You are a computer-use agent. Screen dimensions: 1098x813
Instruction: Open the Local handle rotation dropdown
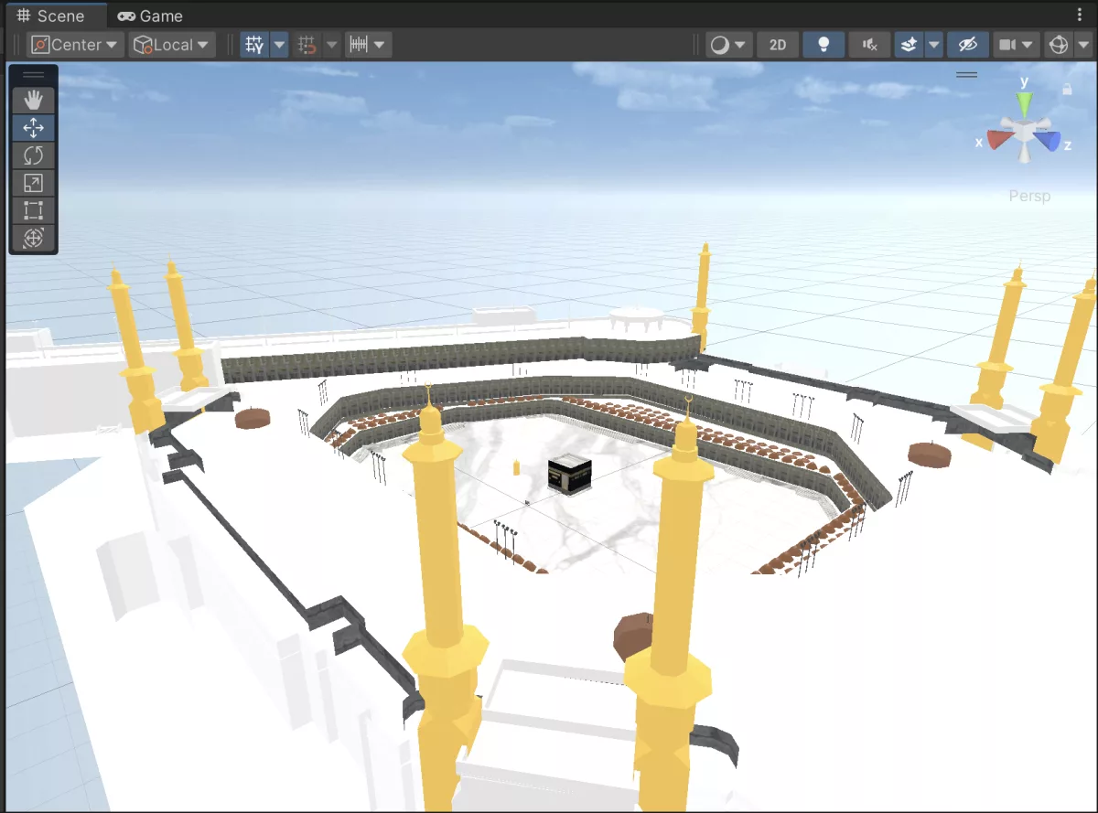(172, 45)
